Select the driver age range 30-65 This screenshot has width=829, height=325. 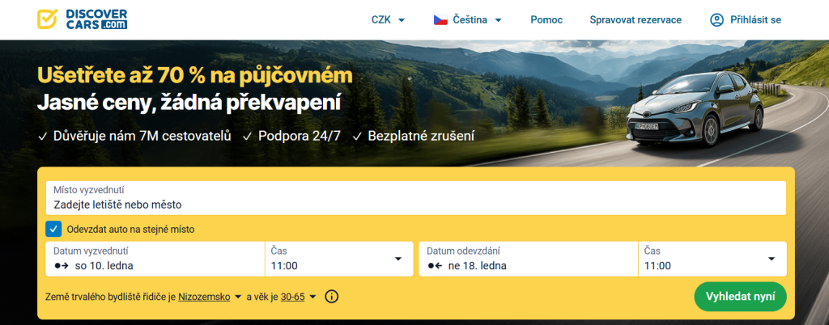[x=297, y=297]
